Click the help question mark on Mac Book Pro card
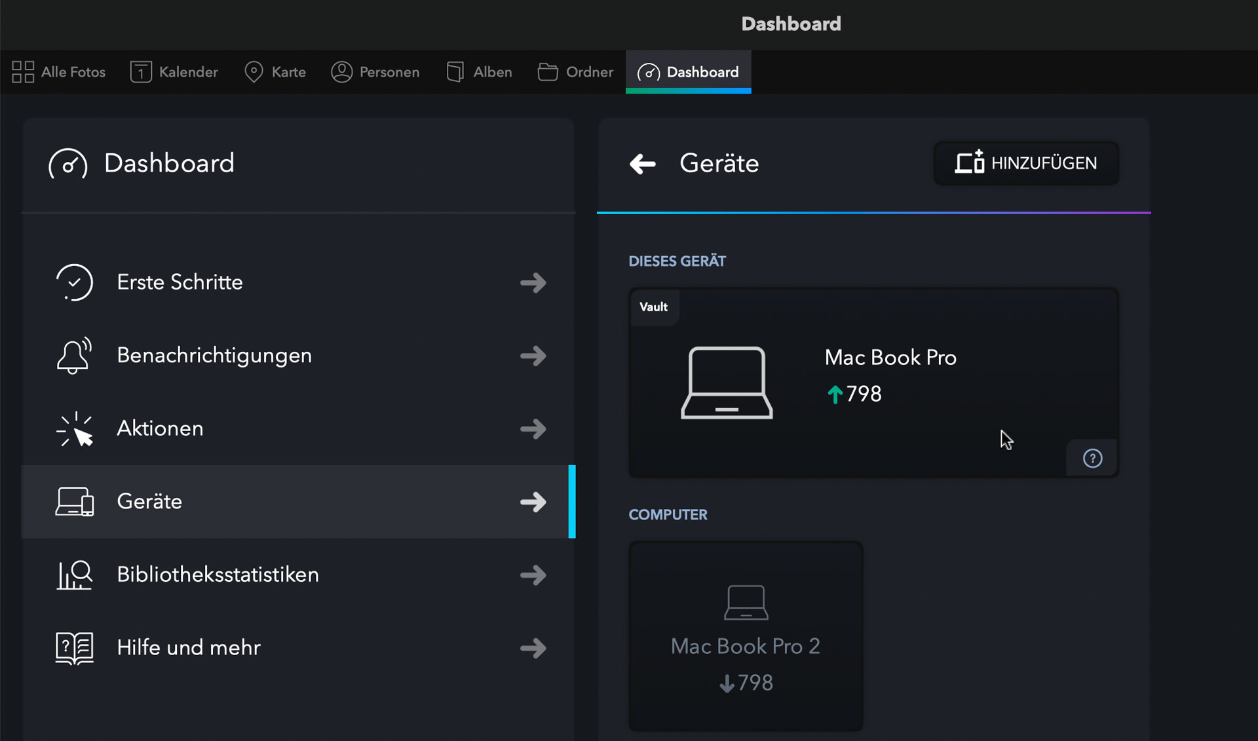 pyautogui.click(x=1092, y=458)
